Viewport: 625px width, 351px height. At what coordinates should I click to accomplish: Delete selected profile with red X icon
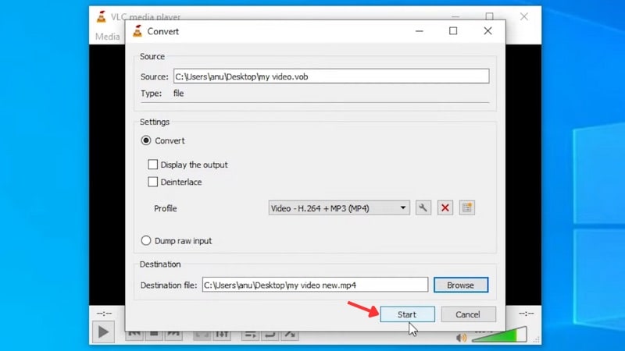pyautogui.click(x=445, y=207)
